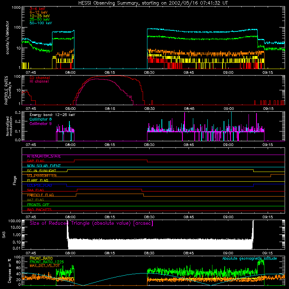289x289 pixels.
Task: Click the "Absolute geomagnetic latitude" label
Action: click(x=250, y=259)
